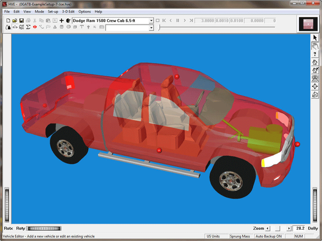Open a file with the folder icon
Viewport: 322px width, 241px height.
15,21
